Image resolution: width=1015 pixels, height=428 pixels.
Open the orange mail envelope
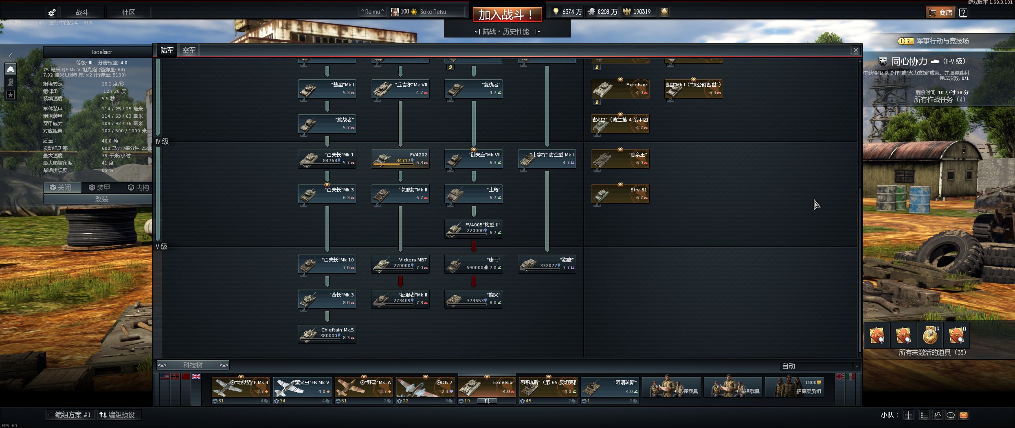(964, 415)
